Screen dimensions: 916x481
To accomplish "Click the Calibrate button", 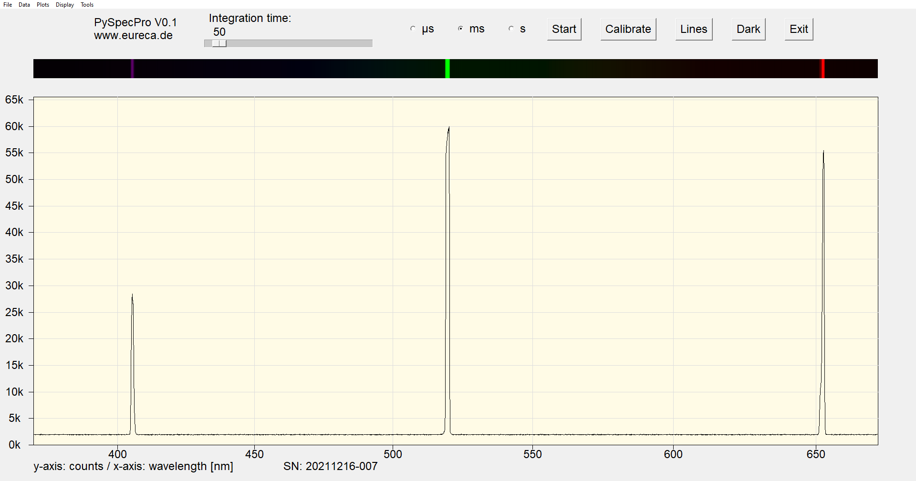I will click(x=628, y=29).
